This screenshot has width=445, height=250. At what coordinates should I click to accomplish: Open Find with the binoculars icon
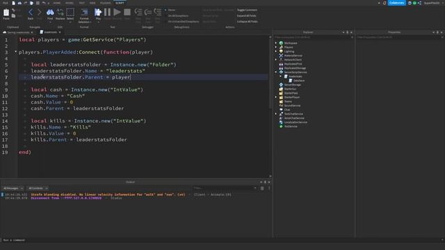pos(50,12)
